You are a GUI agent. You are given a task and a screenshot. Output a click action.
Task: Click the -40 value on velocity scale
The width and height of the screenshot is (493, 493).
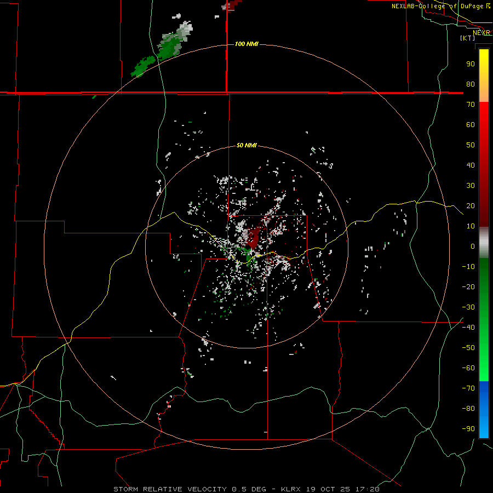coord(468,328)
